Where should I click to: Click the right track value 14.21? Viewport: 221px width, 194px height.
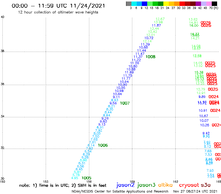coord(195,38)
